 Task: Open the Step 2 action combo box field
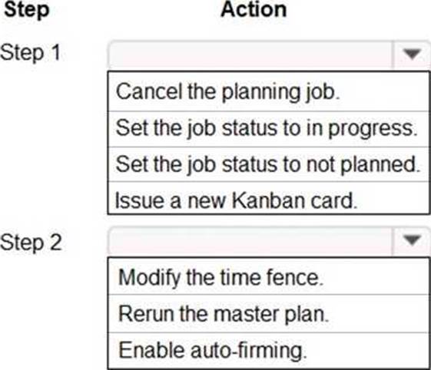point(270,240)
